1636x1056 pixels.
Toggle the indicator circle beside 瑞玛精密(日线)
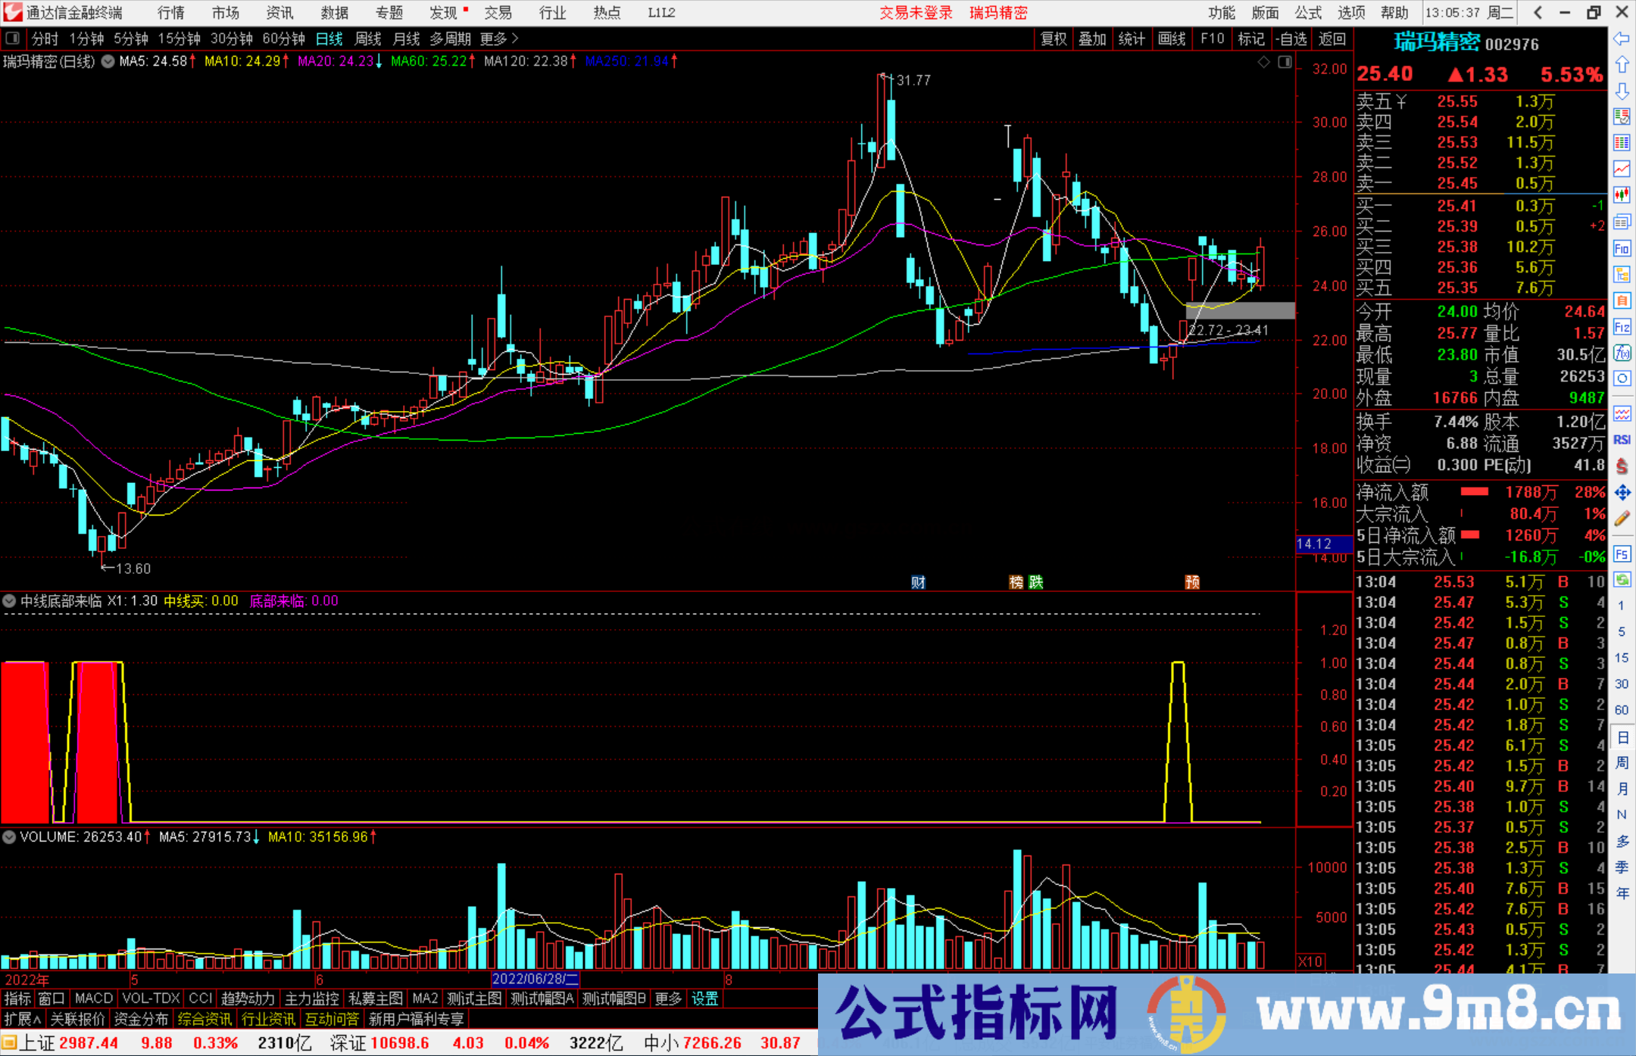click(108, 61)
